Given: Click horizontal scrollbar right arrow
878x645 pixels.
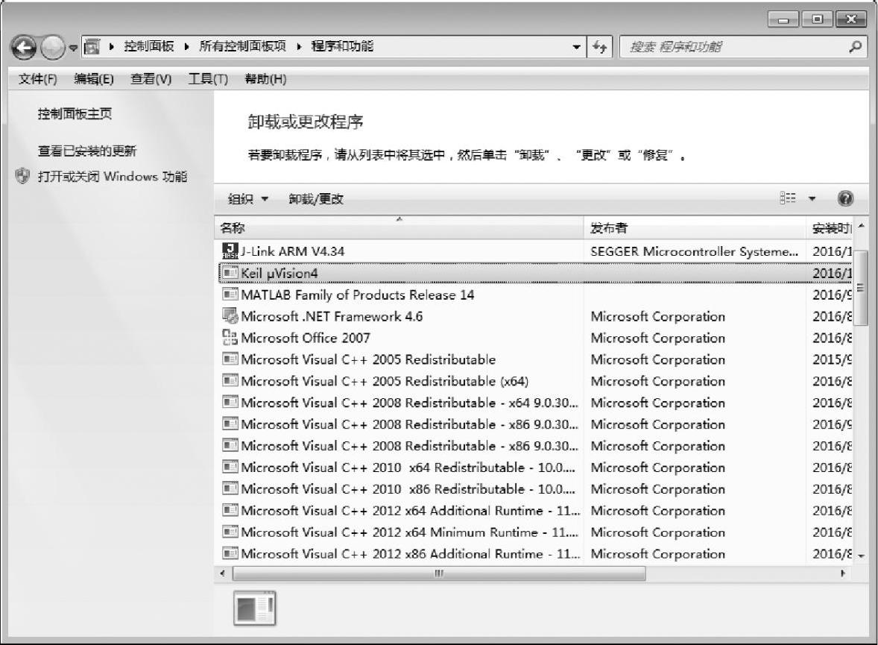Looking at the screenshot, I should (843, 573).
